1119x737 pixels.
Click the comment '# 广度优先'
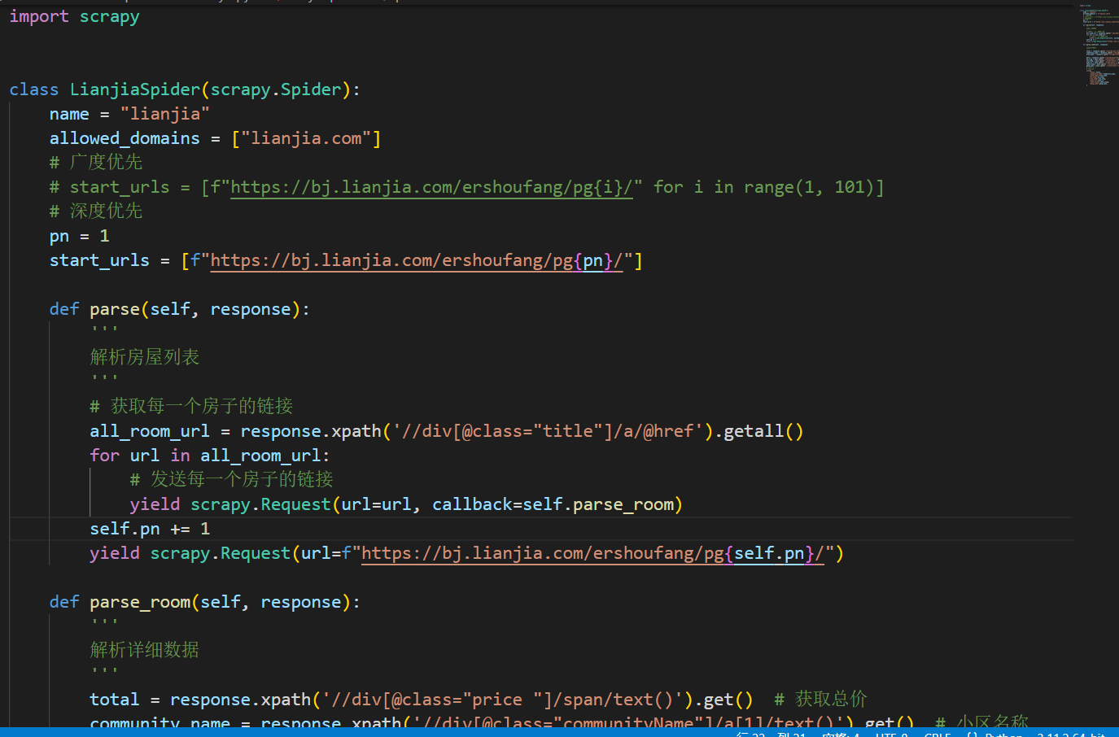pos(96,163)
